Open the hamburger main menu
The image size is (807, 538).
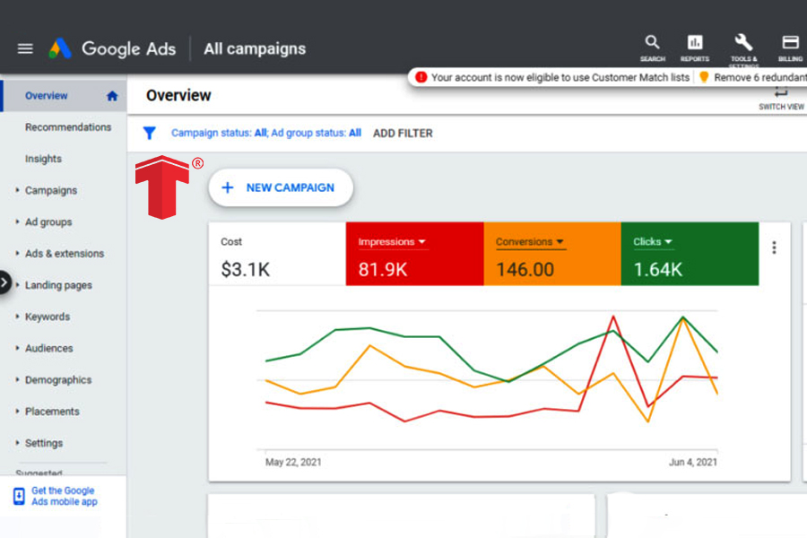25,48
